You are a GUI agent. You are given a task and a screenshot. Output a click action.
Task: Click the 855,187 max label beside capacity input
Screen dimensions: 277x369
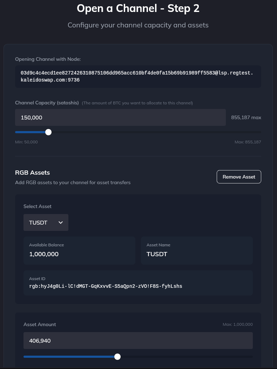tap(246, 117)
